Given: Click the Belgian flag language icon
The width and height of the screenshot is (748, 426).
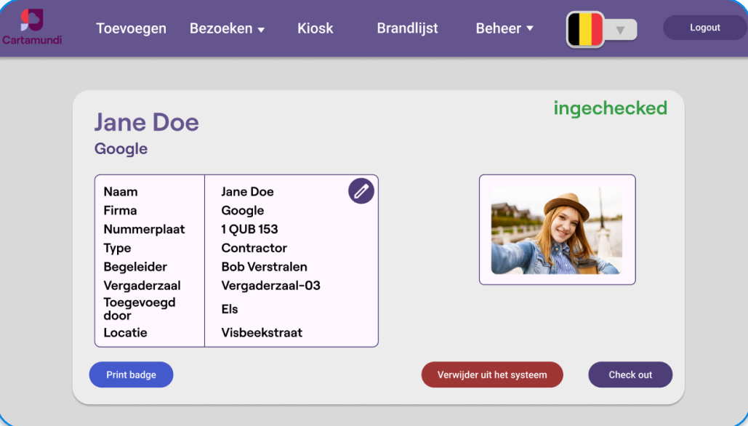Looking at the screenshot, I should point(585,30).
